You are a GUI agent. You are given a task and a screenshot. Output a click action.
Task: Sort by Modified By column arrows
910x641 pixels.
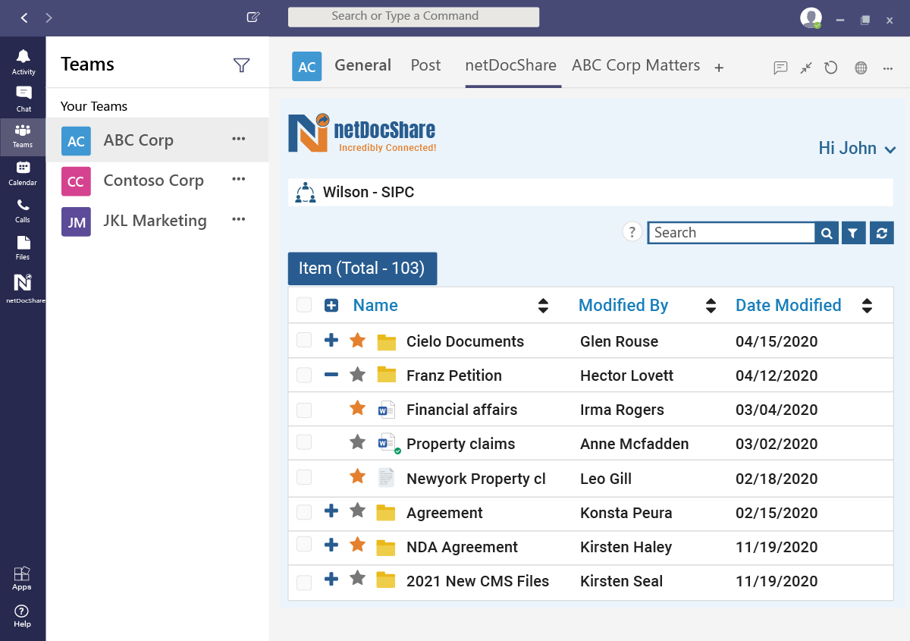pos(711,306)
